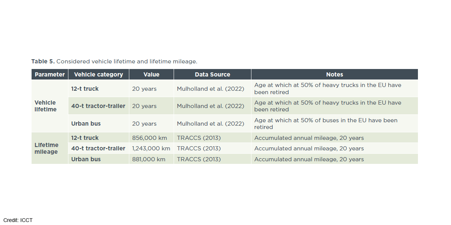Click the 'Accumulated annual mileage' note in the 1,243,000 km row
The image size is (451, 225).
click(x=309, y=148)
